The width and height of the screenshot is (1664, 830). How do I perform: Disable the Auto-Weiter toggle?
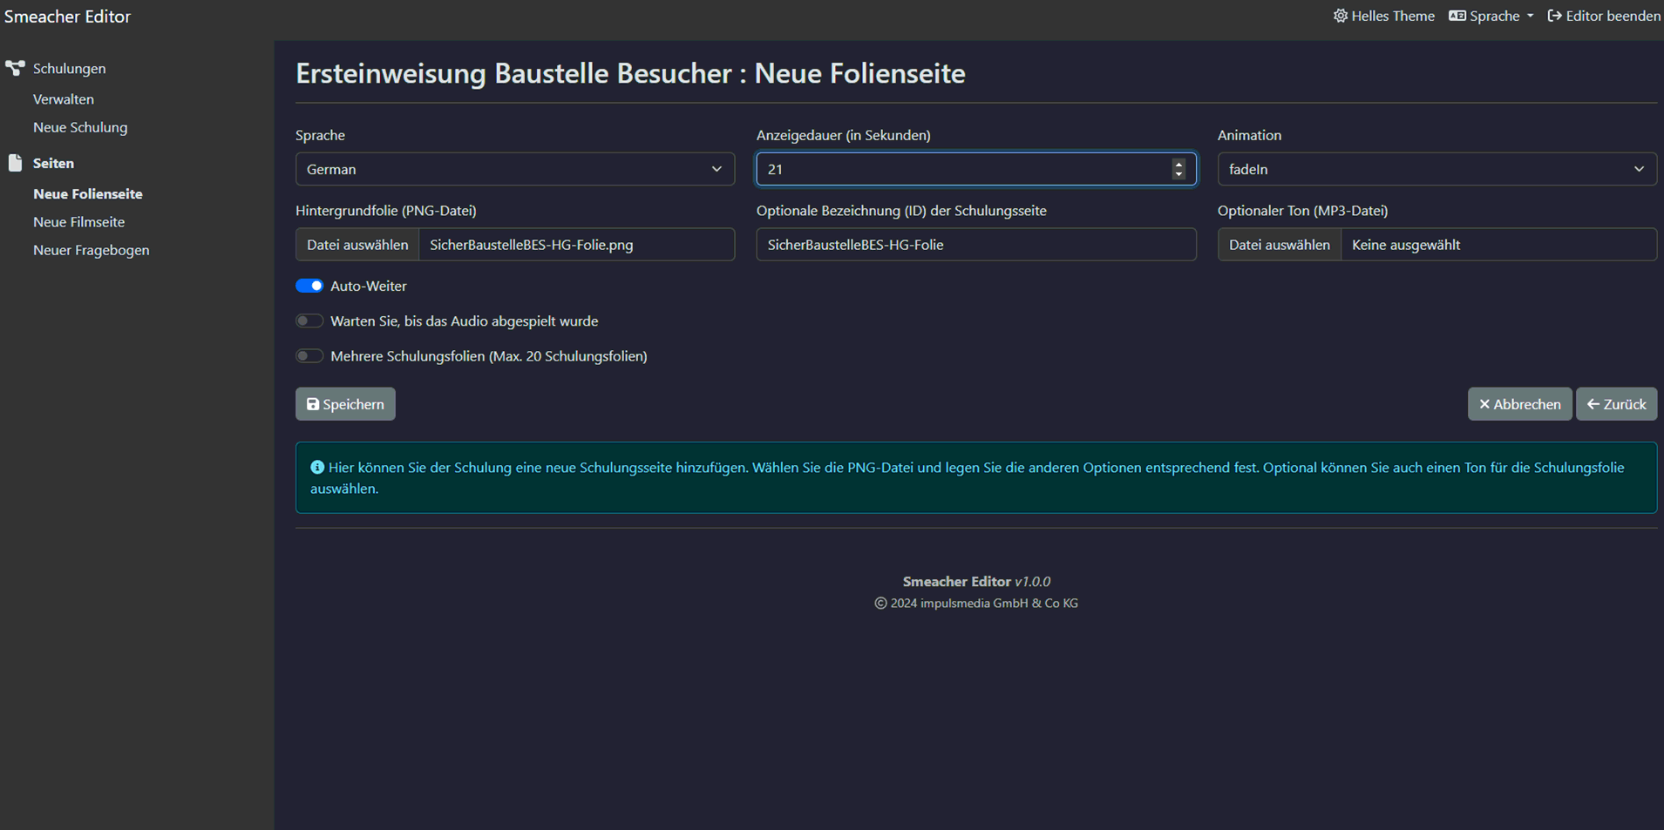point(309,286)
